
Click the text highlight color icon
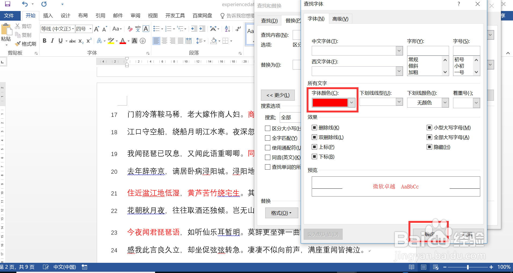(x=111, y=41)
